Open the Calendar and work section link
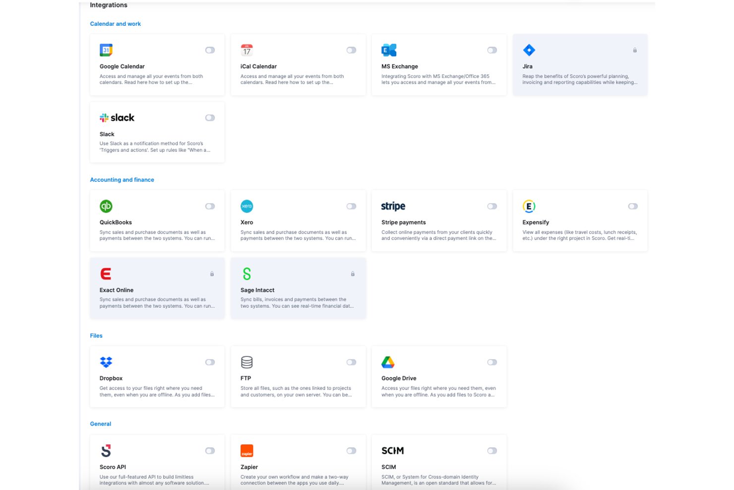This screenshot has width=734, height=490. coord(115,24)
